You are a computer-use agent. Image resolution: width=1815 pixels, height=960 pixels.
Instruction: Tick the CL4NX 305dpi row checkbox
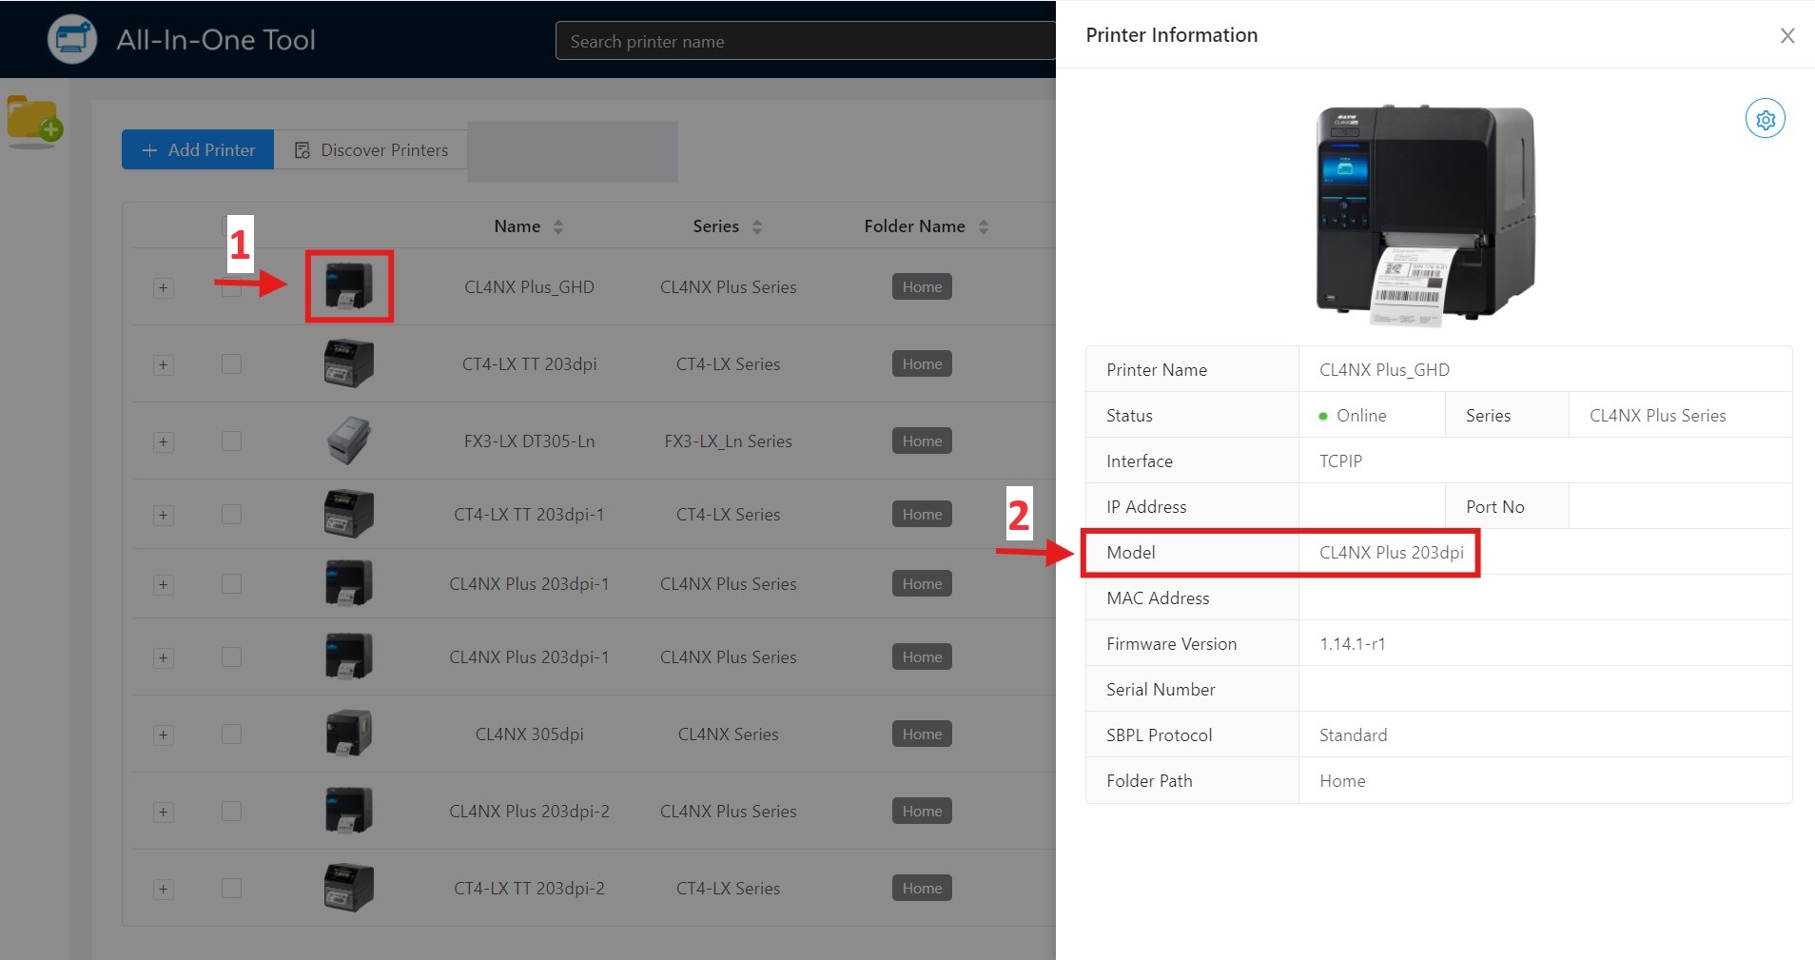tap(231, 733)
